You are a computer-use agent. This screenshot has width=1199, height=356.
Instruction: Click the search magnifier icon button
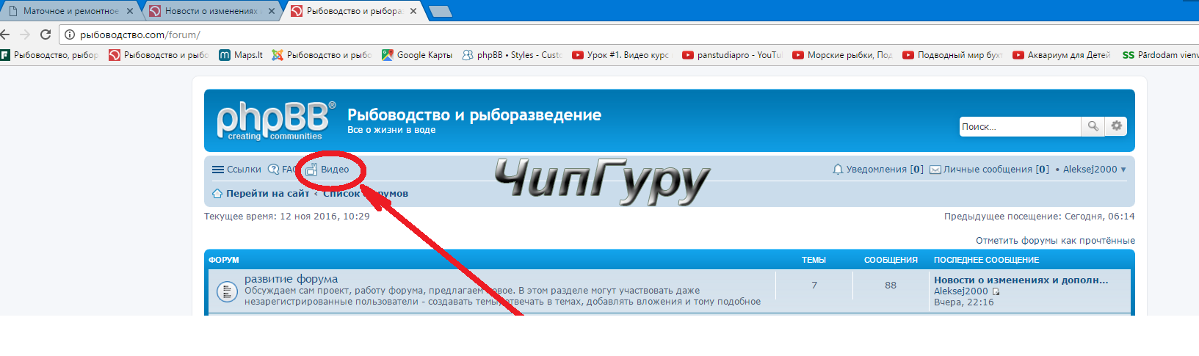(x=1093, y=126)
